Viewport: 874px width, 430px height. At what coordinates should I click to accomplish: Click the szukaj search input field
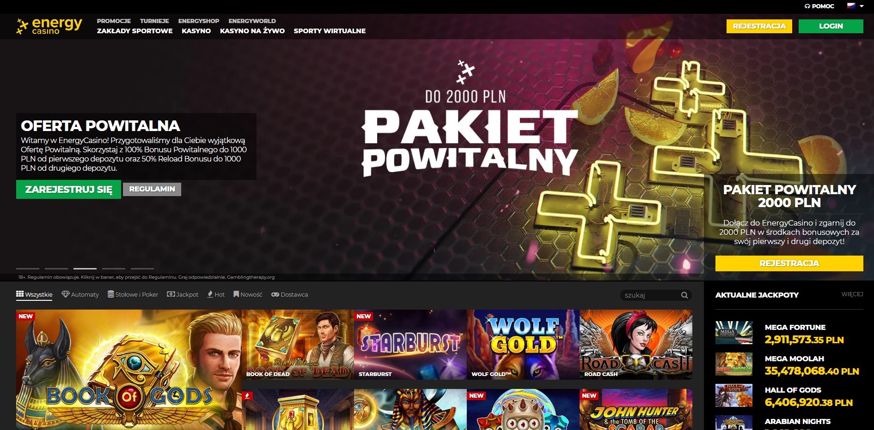click(x=649, y=295)
